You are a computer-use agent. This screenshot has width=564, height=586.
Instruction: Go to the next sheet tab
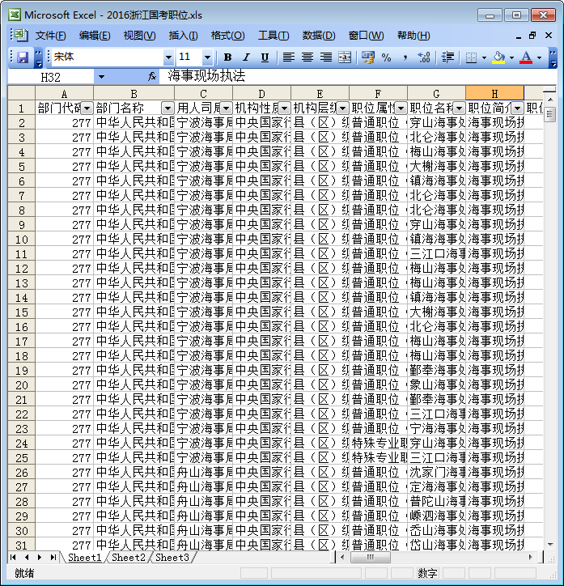pos(40,557)
